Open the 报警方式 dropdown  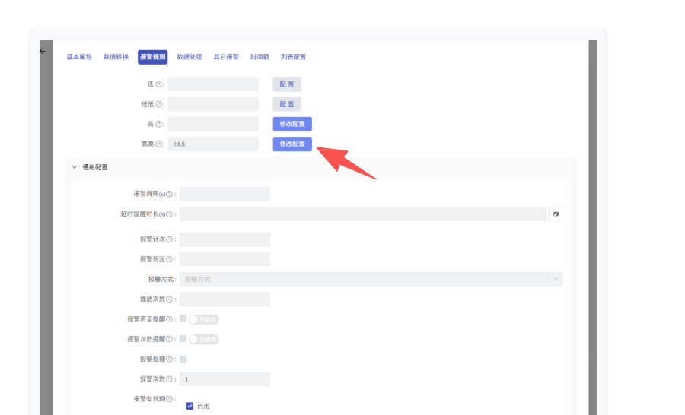371,279
